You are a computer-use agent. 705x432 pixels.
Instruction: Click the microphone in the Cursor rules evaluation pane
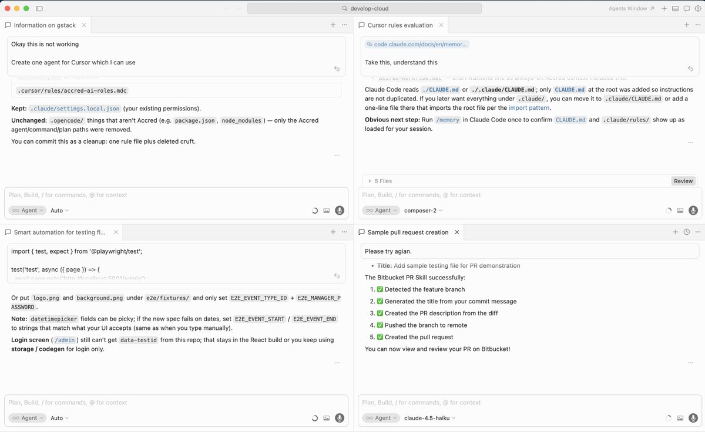click(693, 210)
